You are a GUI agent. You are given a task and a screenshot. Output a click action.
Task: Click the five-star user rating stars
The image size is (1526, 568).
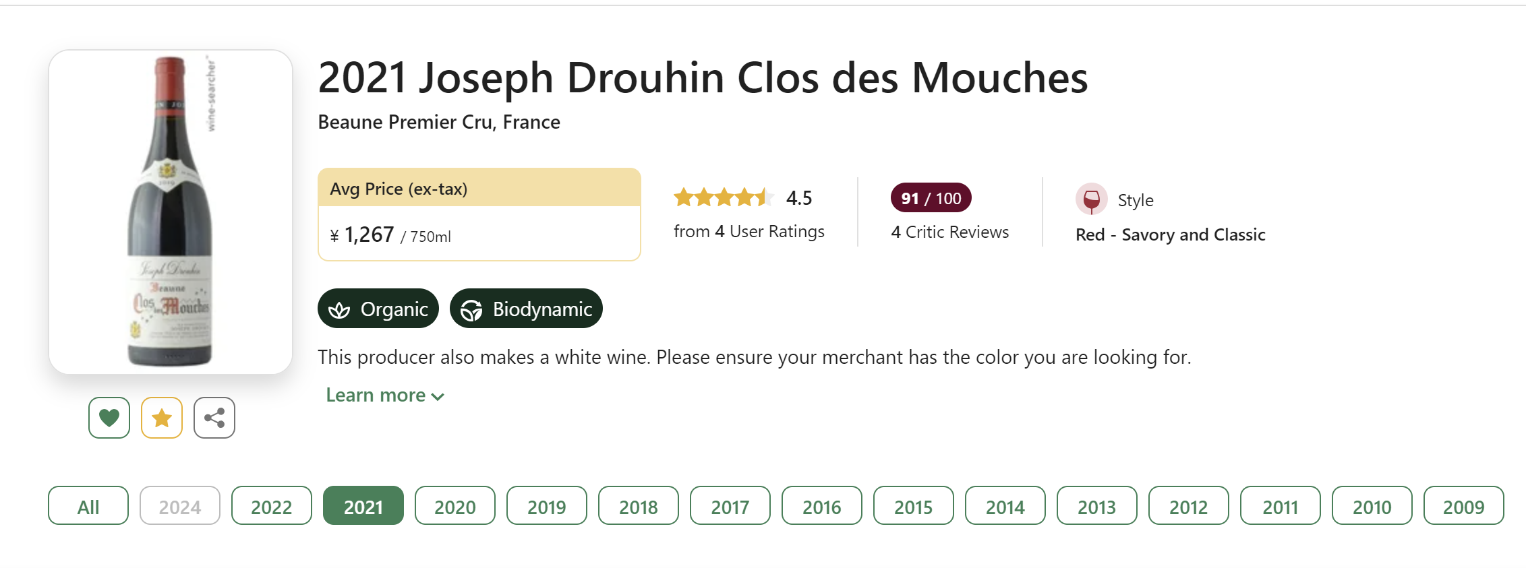click(724, 197)
